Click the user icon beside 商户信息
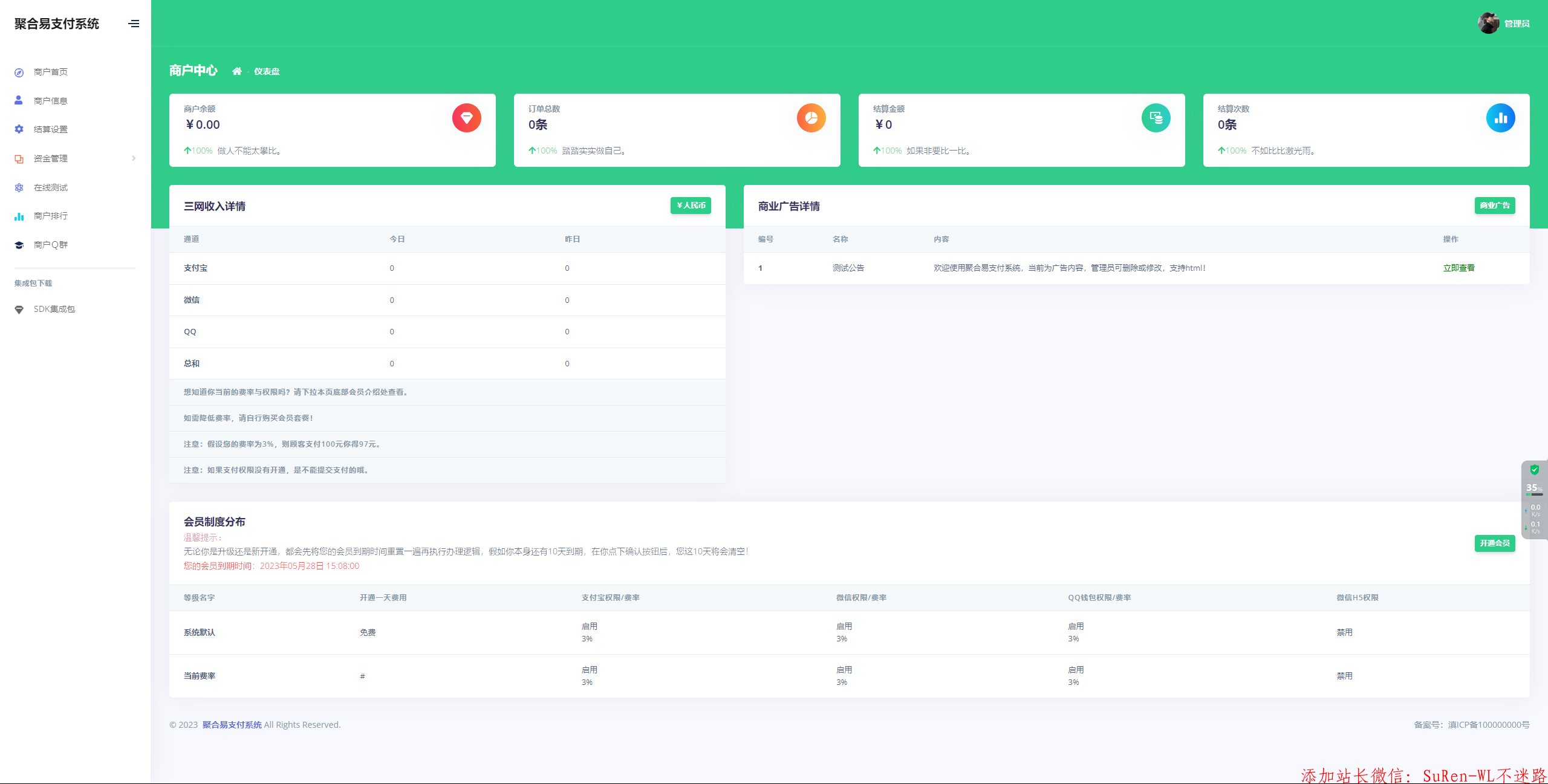 click(x=19, y=100)
